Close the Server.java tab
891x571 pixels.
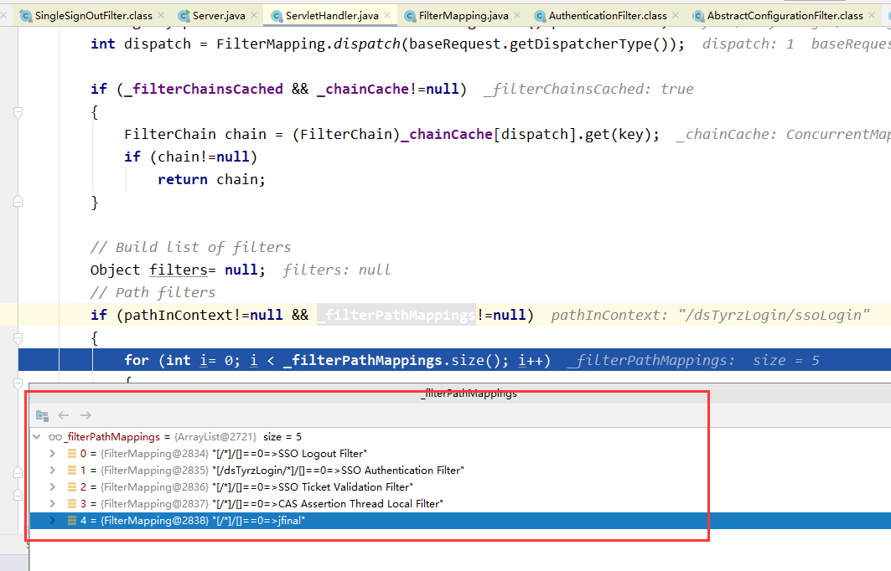click(254, 15)
